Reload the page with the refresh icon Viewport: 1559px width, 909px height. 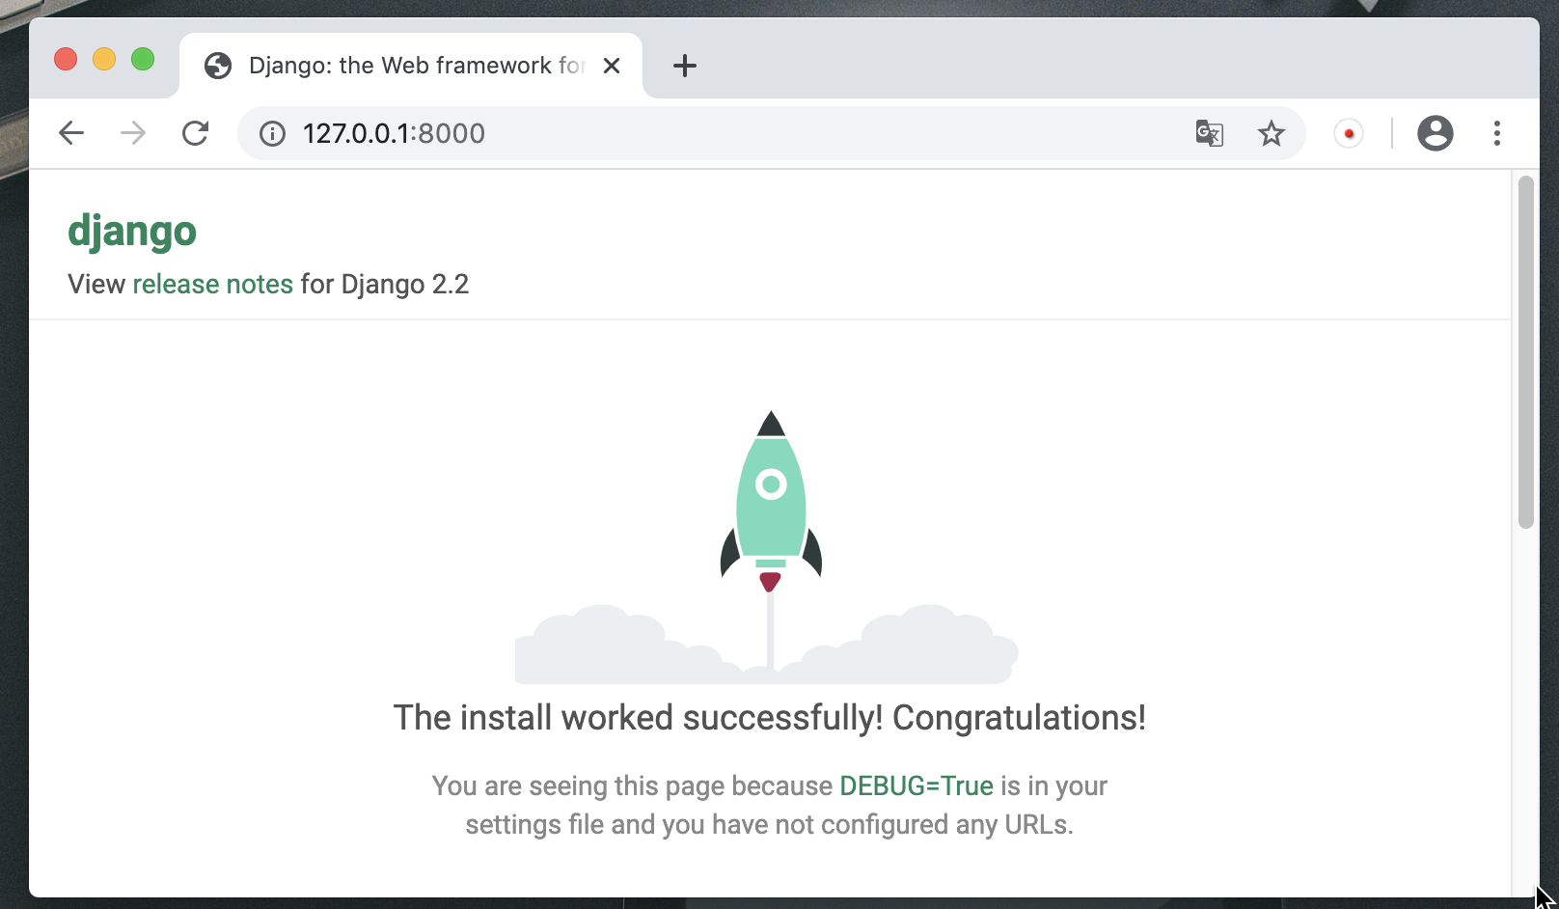[x=195, y=133]
